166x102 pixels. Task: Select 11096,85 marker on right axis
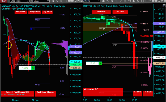pos(159,32)
